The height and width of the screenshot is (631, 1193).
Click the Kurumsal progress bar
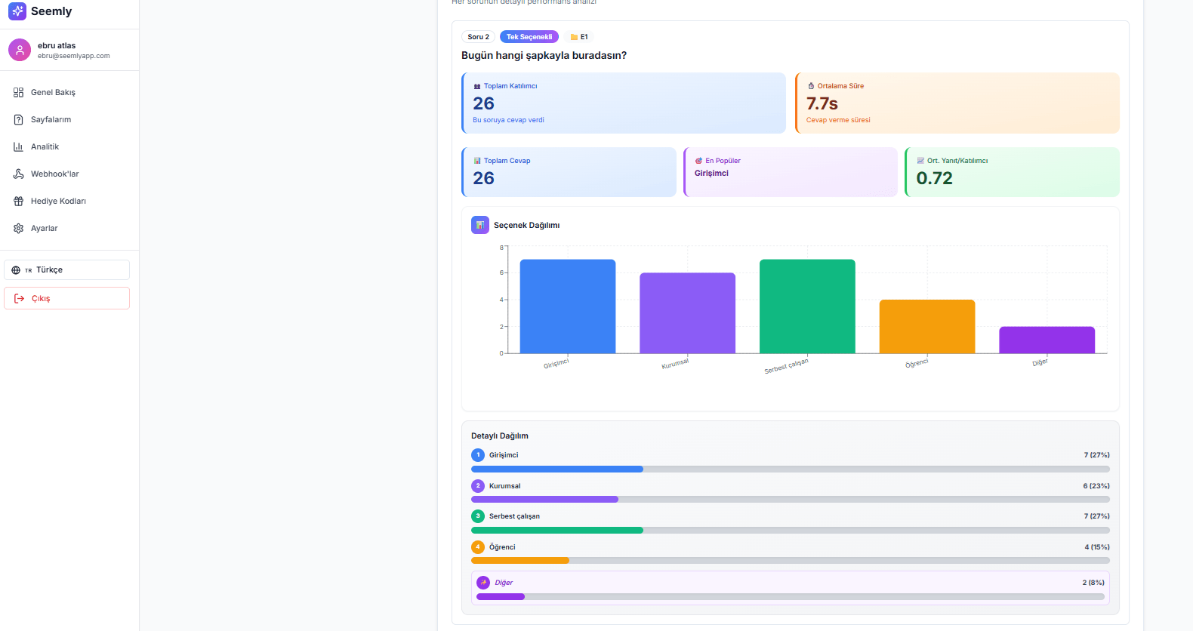(790, 499)
